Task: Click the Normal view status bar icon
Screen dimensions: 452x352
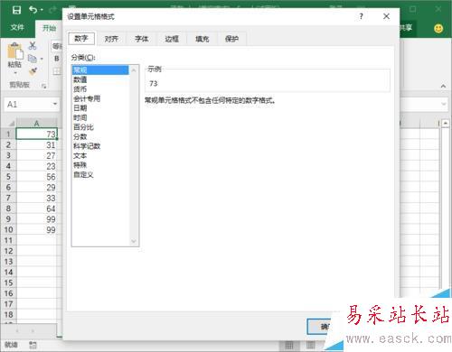Action: (289, 346)
